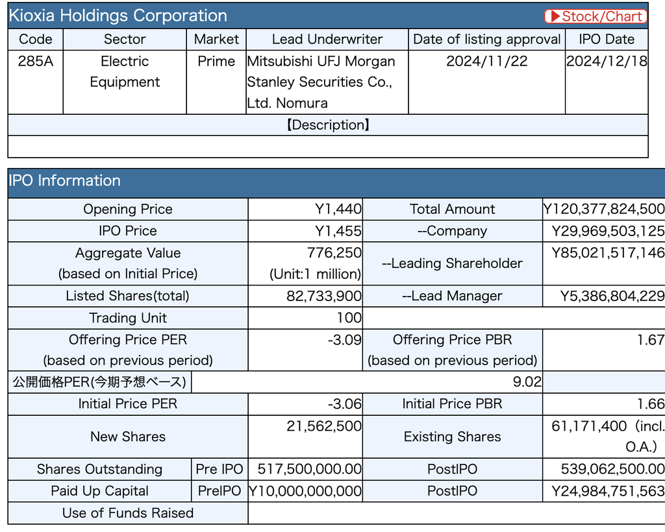The height and width of the screenshot is (532, 665).
Task: Click the offering PER value -3.09
Action: (x=344, y=340)
